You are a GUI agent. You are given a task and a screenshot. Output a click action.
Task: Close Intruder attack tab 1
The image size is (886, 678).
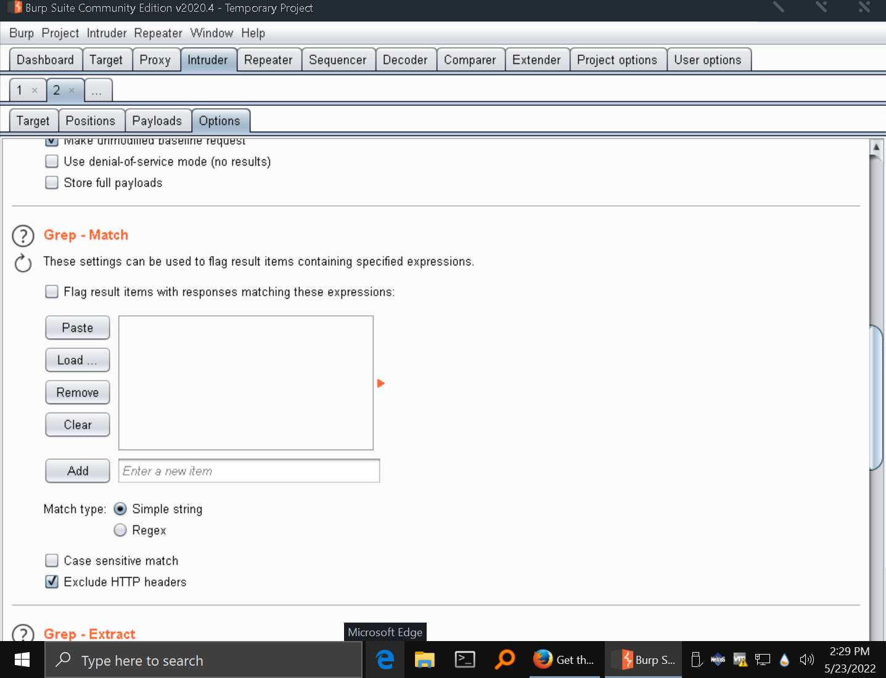tap(35, 91)
